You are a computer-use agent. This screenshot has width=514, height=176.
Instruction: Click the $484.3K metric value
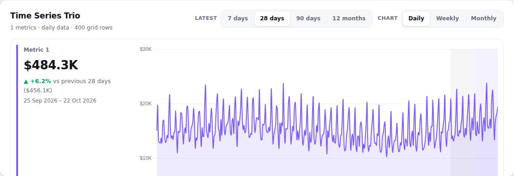[x=51, y=65]
